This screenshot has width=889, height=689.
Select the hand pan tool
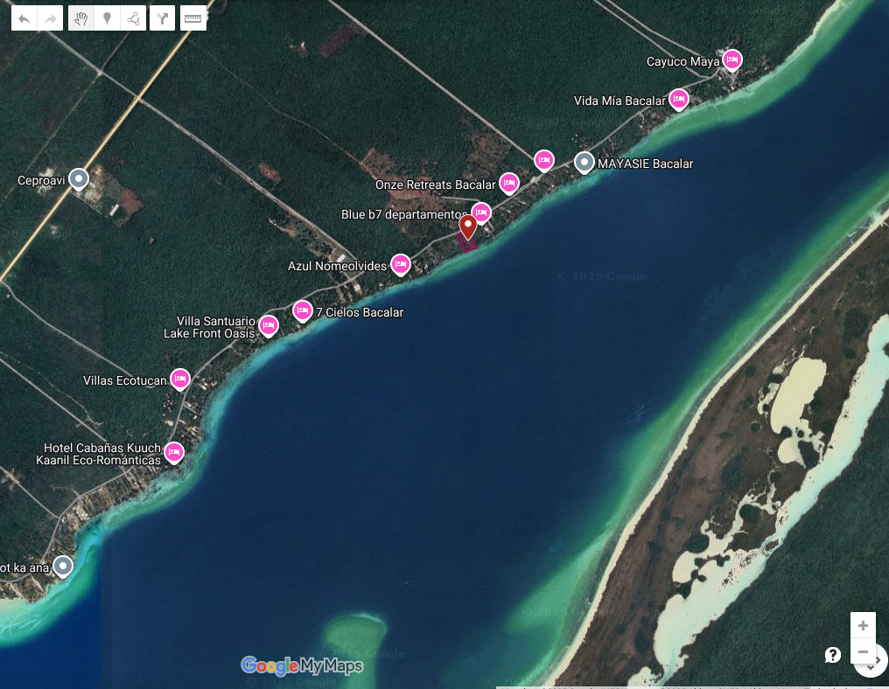tap(81, 18)
